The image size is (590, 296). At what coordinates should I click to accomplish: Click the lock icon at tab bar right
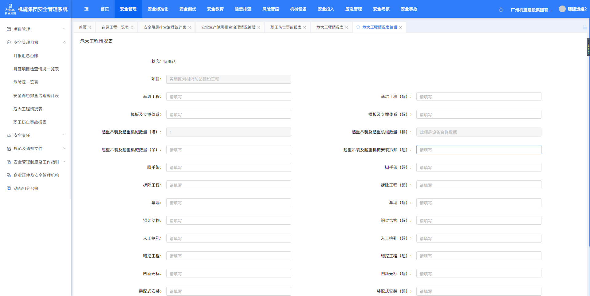pyautogui.click(x=584, y=27)
